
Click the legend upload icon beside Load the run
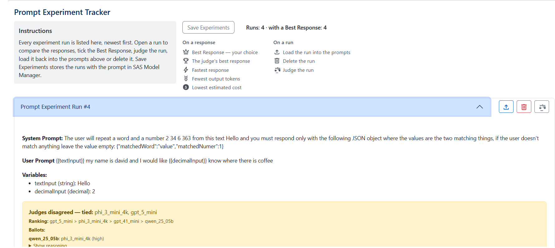click(277, 52)
